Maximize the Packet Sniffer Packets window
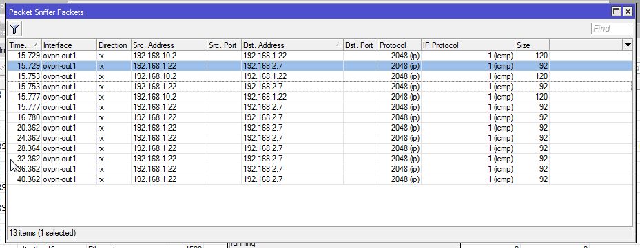640x248 pixels. tap(617, 12)
